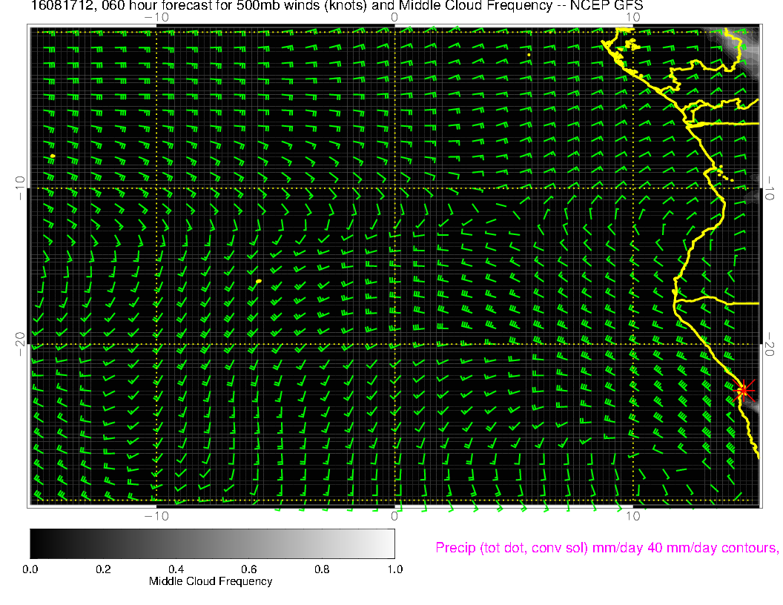Select the 0.8 tick label under the colorbar

322,569
